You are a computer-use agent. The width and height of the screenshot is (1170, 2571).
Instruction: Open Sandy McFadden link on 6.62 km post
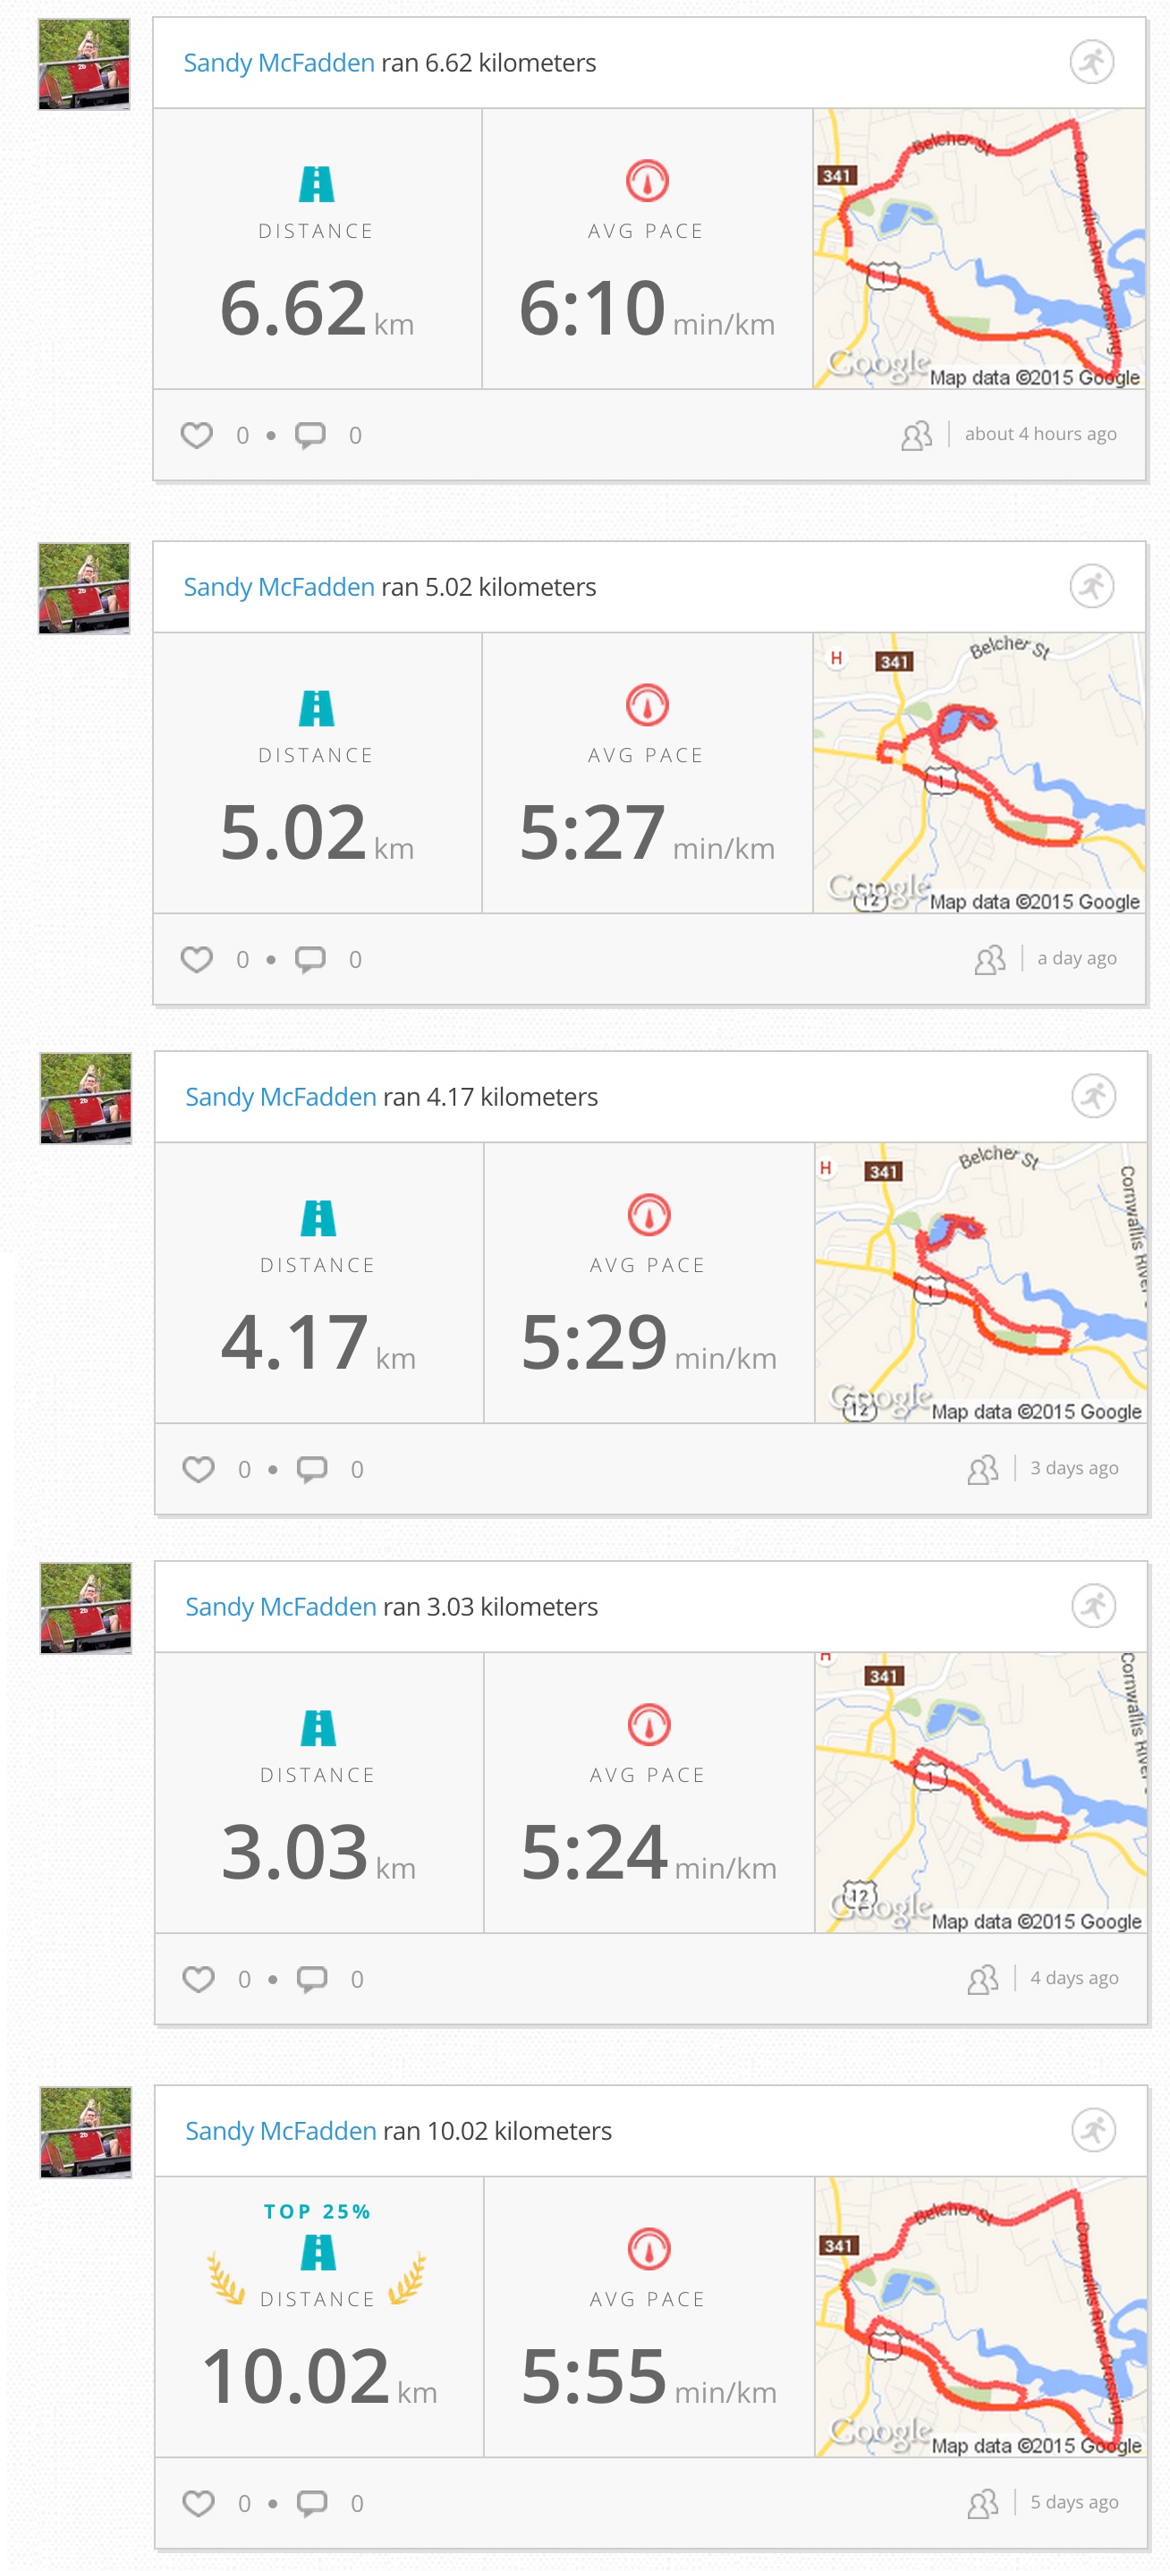[x=278, y=63]
